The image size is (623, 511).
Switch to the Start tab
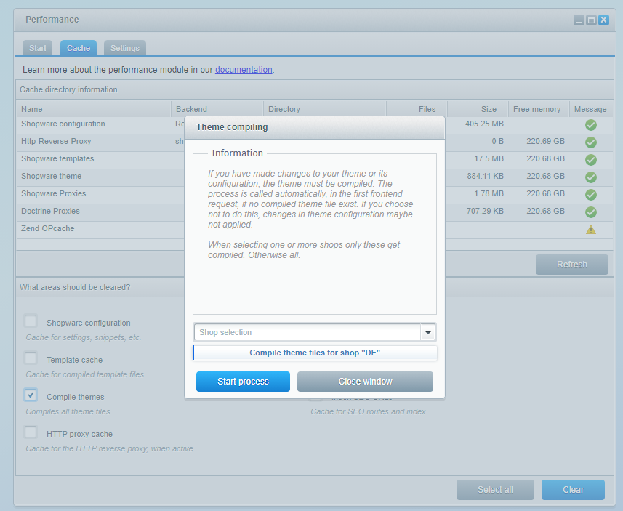[x=38, y=48]
